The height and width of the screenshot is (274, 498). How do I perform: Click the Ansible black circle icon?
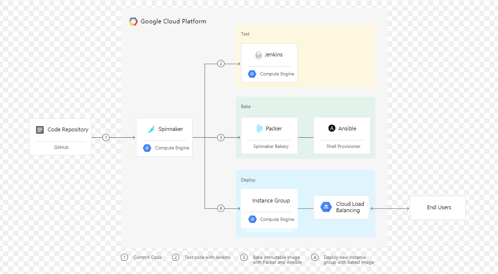click(332, 128)
